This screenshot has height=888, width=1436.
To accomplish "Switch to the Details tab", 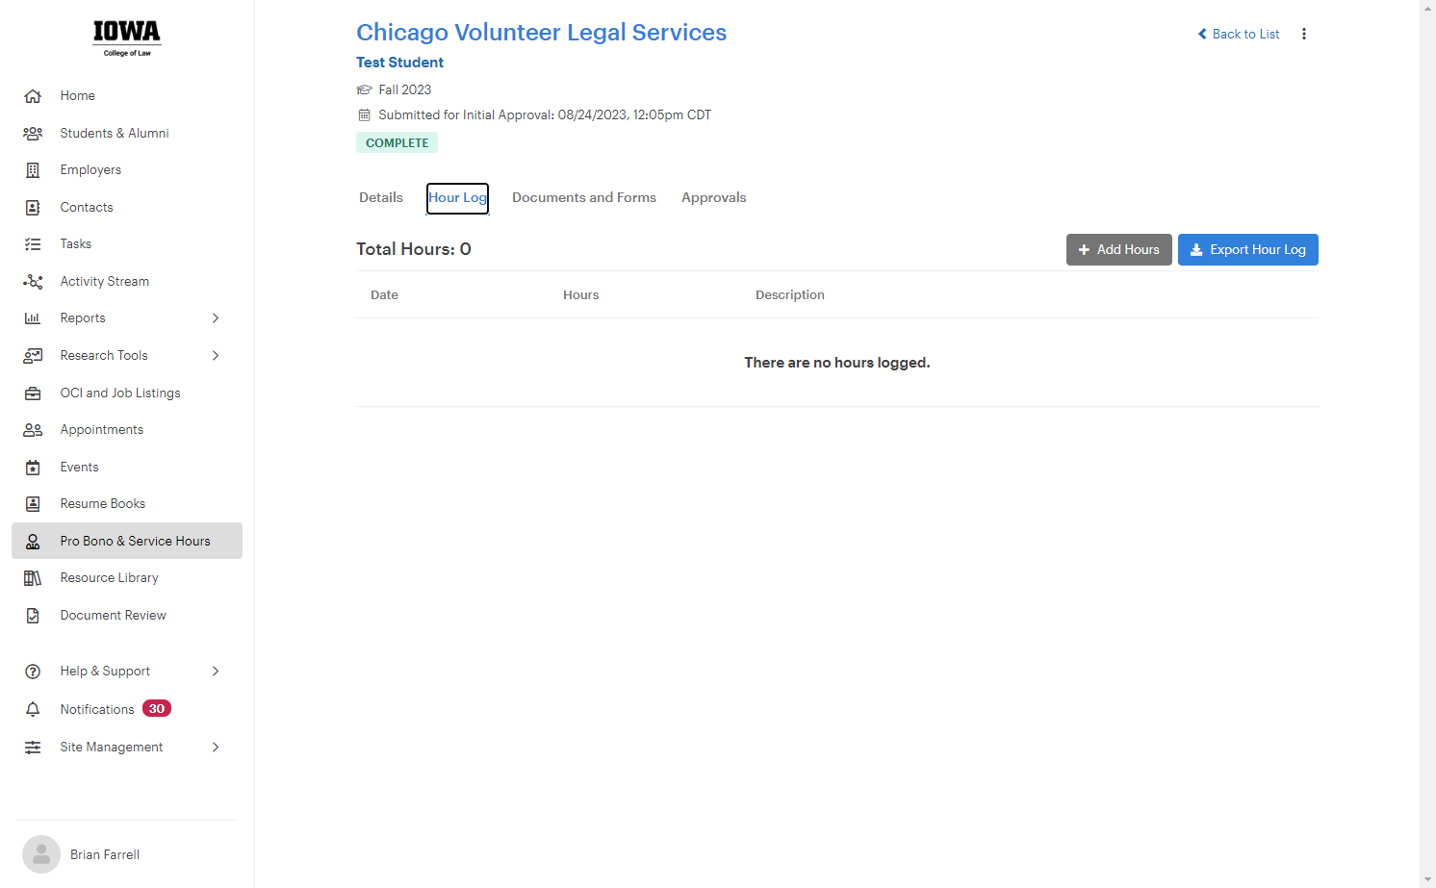I will click(x=381, y=198).
